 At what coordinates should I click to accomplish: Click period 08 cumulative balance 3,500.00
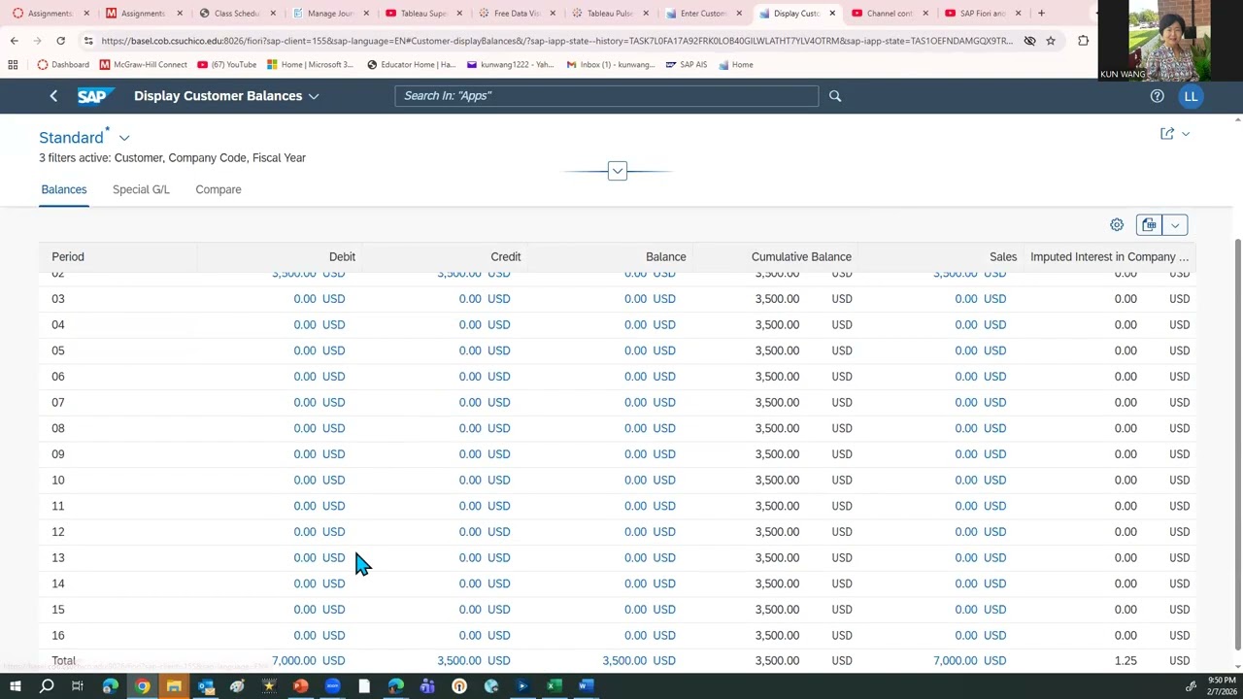pos(777,428)
